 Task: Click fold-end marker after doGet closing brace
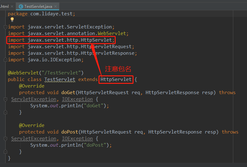point(5,112)
